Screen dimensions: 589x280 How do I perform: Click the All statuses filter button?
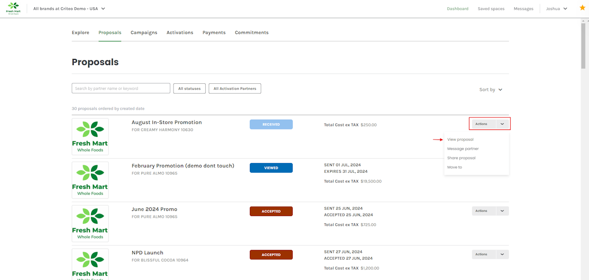point(189,88)
